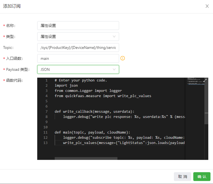
Task: Click code line 'import json'
Action: pyautogui.click(x=66, y=86)
